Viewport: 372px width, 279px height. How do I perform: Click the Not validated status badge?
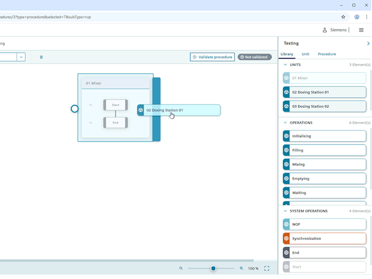point(255,57)
